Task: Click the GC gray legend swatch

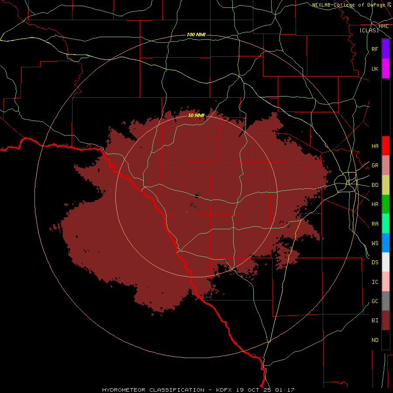Action: tap(386, 301)
